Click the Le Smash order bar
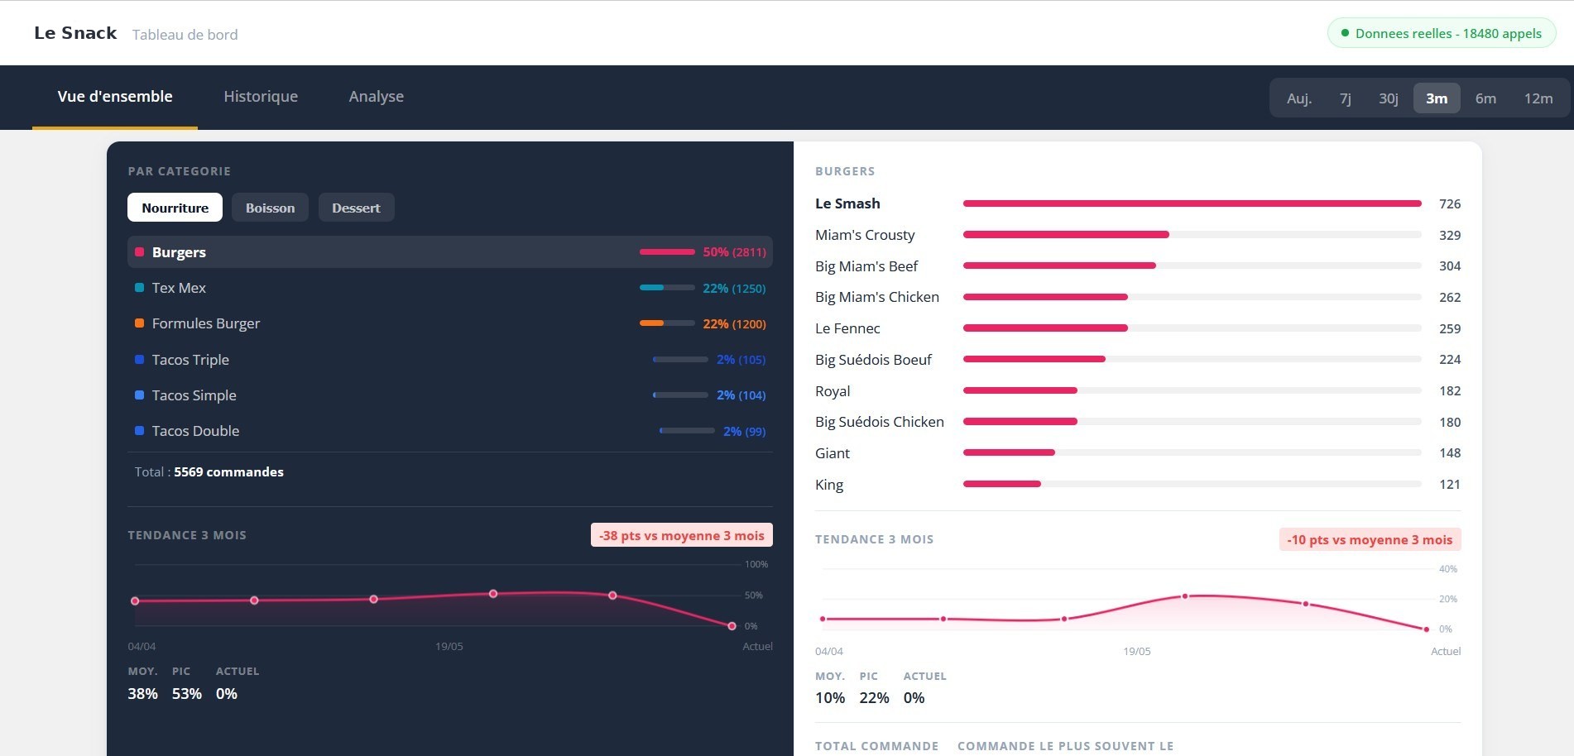Viewport: 1574px width, 756px height. pyautogui.click(x=1192, y=203)
